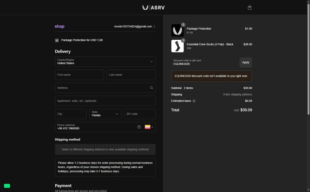This screenshot has height=192, width=310.
Task: Click the First name field
Action: point(79,75)
